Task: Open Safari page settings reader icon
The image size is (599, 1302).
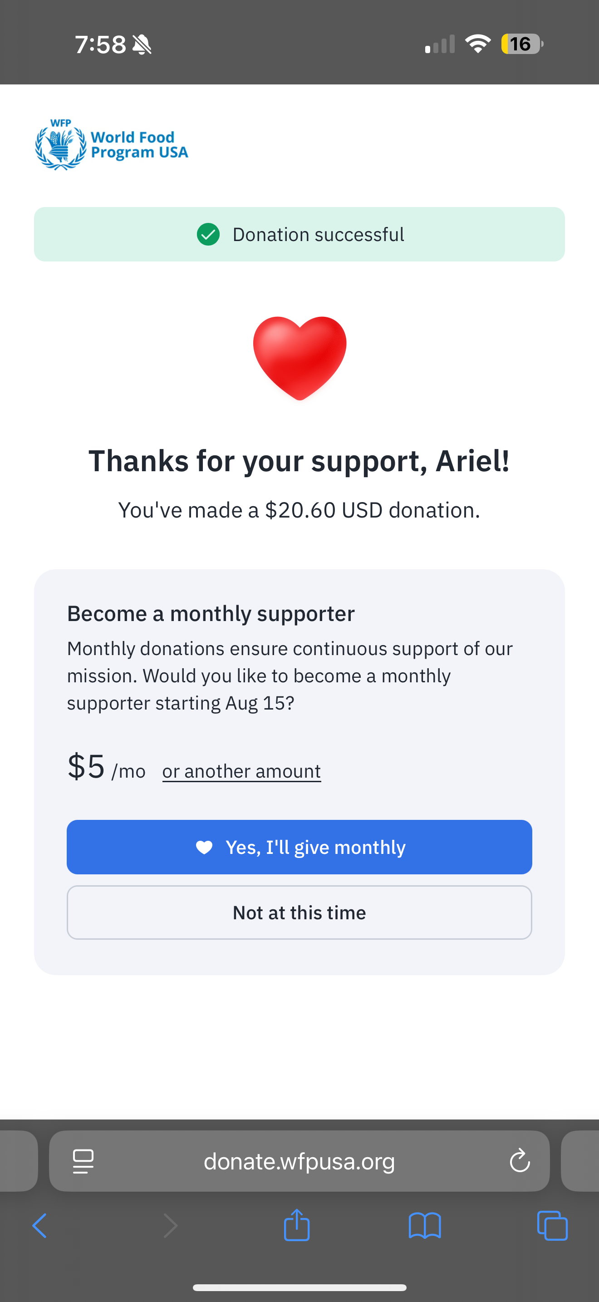Action: [83, 1161]
